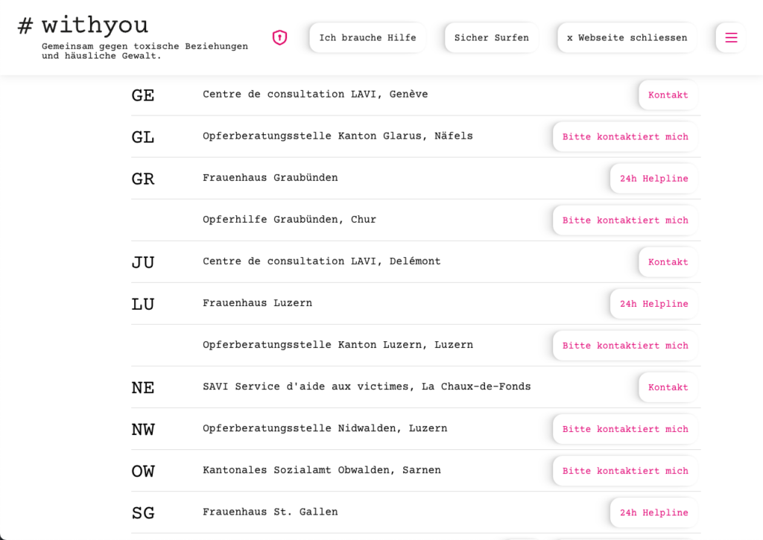Click the Centre de consultation LAVI, Genève text
The width and height of the screenshot is (763, 540).
(x=315, y=95)
